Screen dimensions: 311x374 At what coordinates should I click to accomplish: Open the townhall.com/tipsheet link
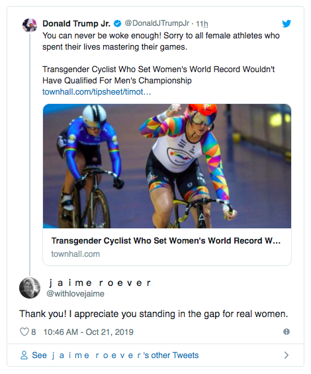pyautogui.click(x=97, y=92)
